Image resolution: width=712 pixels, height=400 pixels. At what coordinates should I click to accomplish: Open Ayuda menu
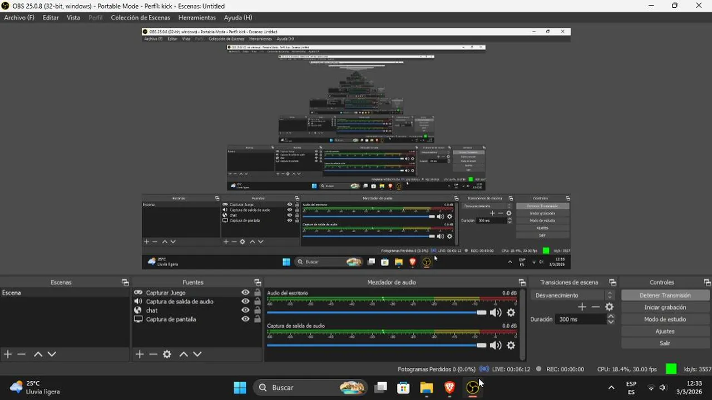pos(238,18)
